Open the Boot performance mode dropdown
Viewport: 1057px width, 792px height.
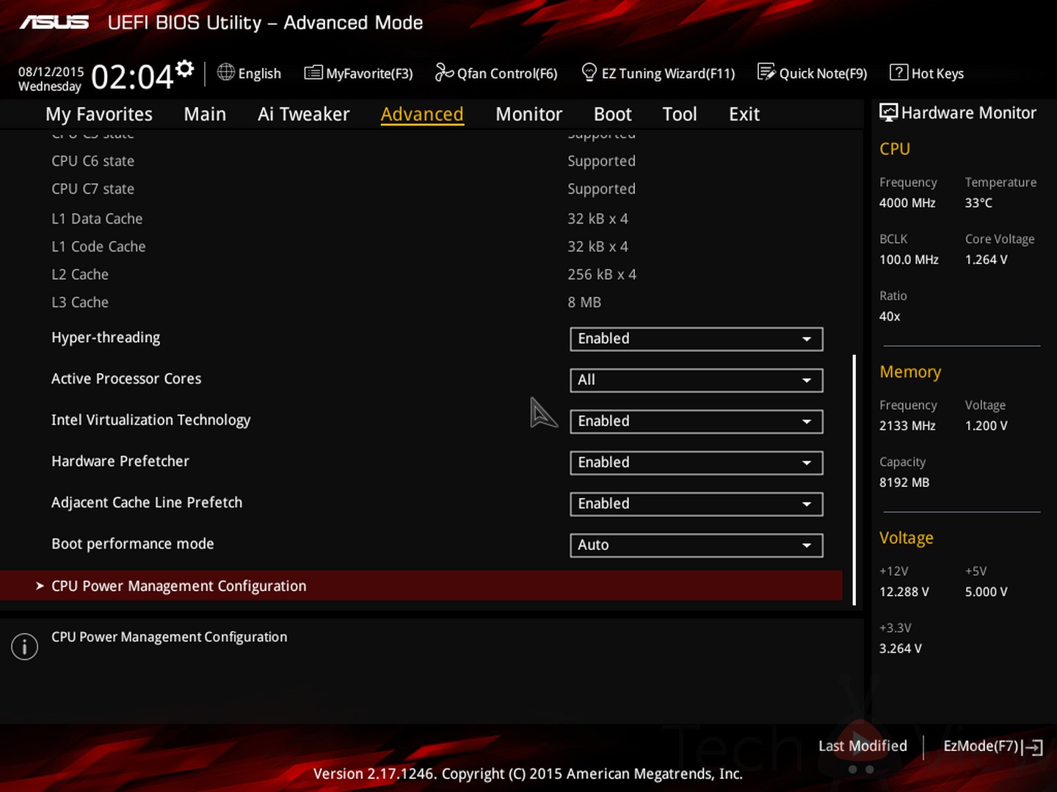[696, 545]
